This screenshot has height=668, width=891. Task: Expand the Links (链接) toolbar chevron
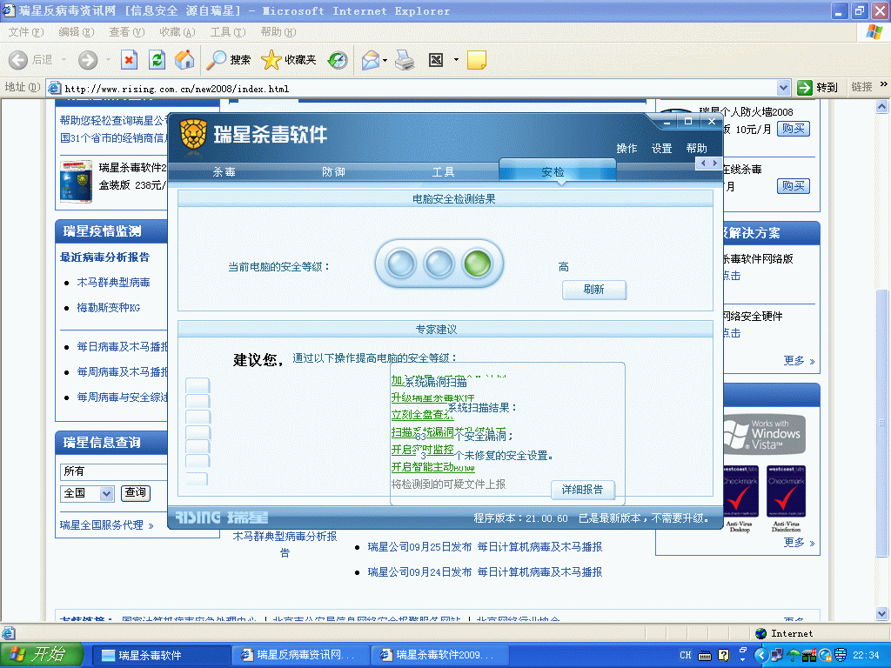click(884, 84)
